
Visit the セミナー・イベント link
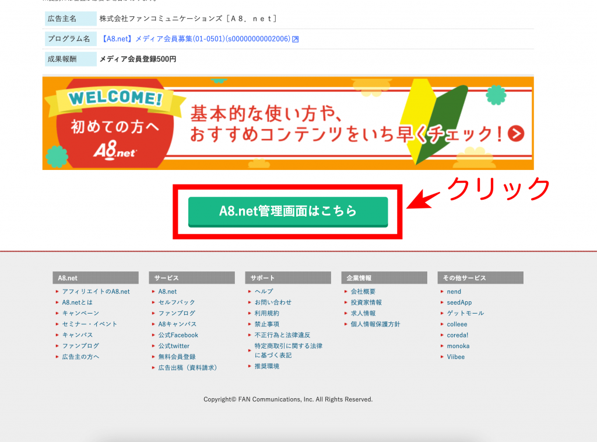(x=89, y=324)
